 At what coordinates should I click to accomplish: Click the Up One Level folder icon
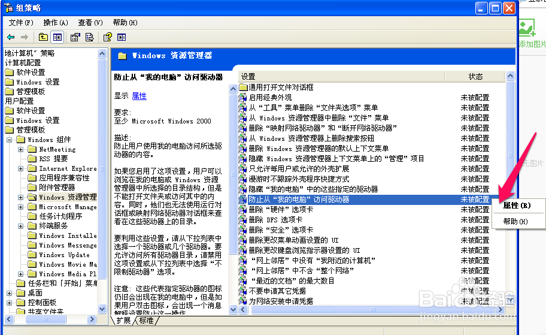tap(43, 37)
